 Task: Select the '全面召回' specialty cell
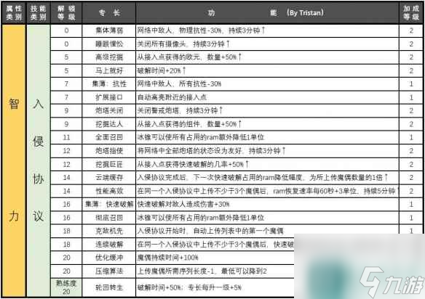(x=109, y=137)
